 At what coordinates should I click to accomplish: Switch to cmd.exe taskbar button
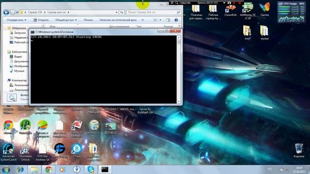[105, 170]
